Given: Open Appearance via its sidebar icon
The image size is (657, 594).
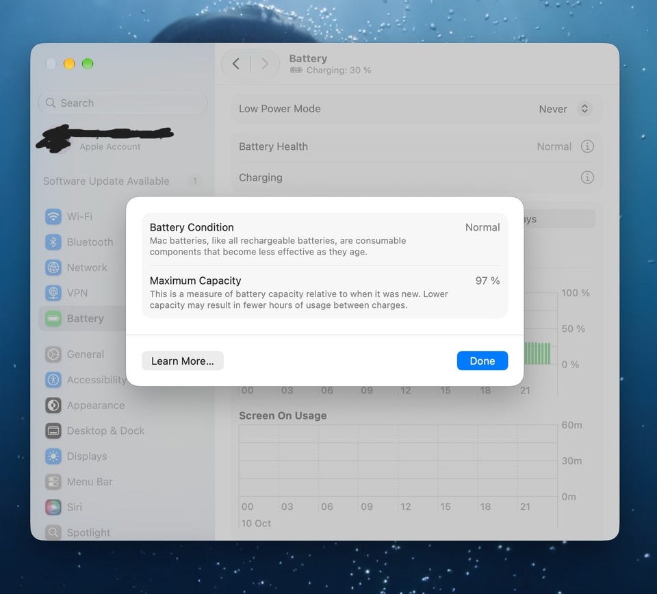Looking at the screenshot, I should 53,406.
